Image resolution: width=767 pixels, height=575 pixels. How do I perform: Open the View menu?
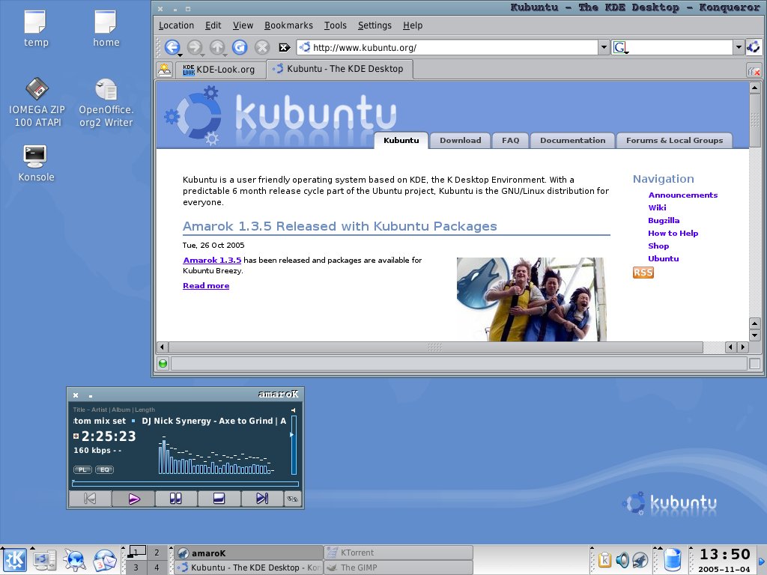243,25
